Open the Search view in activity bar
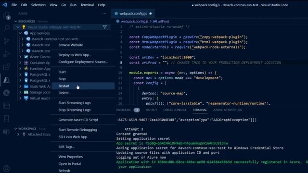This screenshot has height=173, width=308. pos(6,28)
